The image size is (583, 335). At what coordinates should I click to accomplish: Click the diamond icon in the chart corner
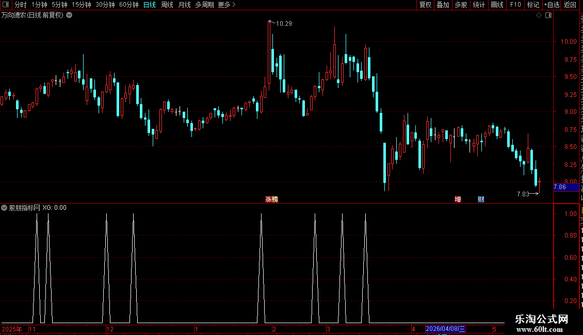pyautogui.click(x=539, y=15)
